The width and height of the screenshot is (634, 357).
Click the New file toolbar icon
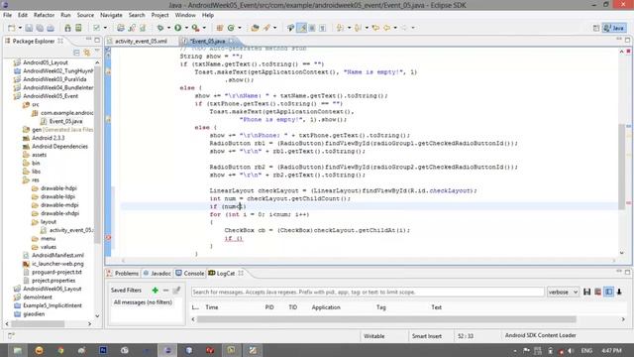tap(11, 28)
